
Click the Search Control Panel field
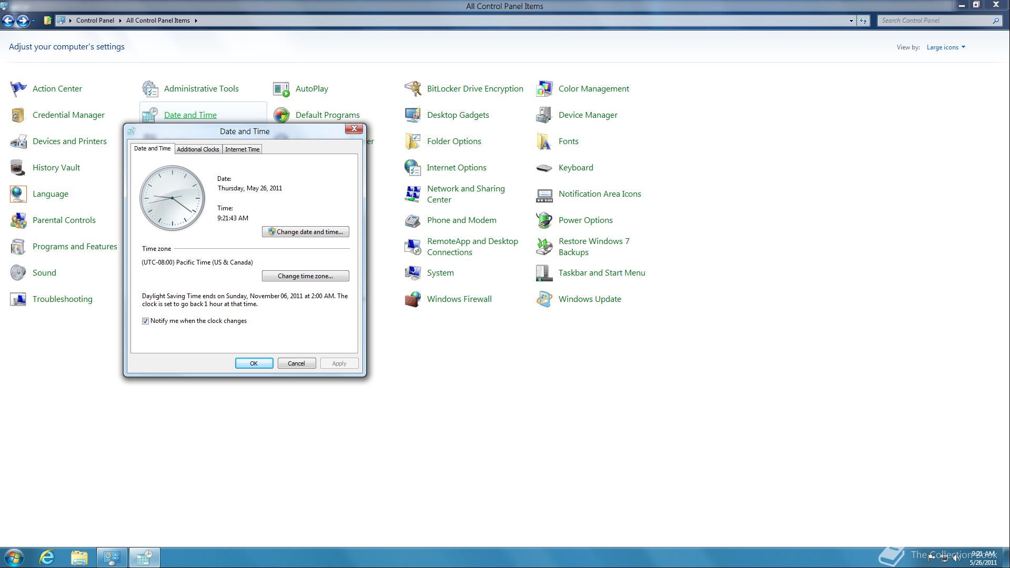point(935,21)
